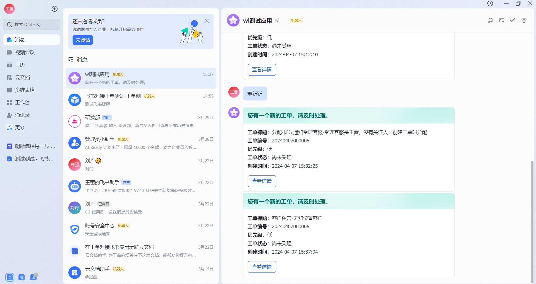Click the bottom-left 企 icon with alert badge

(x=34, y=277)
